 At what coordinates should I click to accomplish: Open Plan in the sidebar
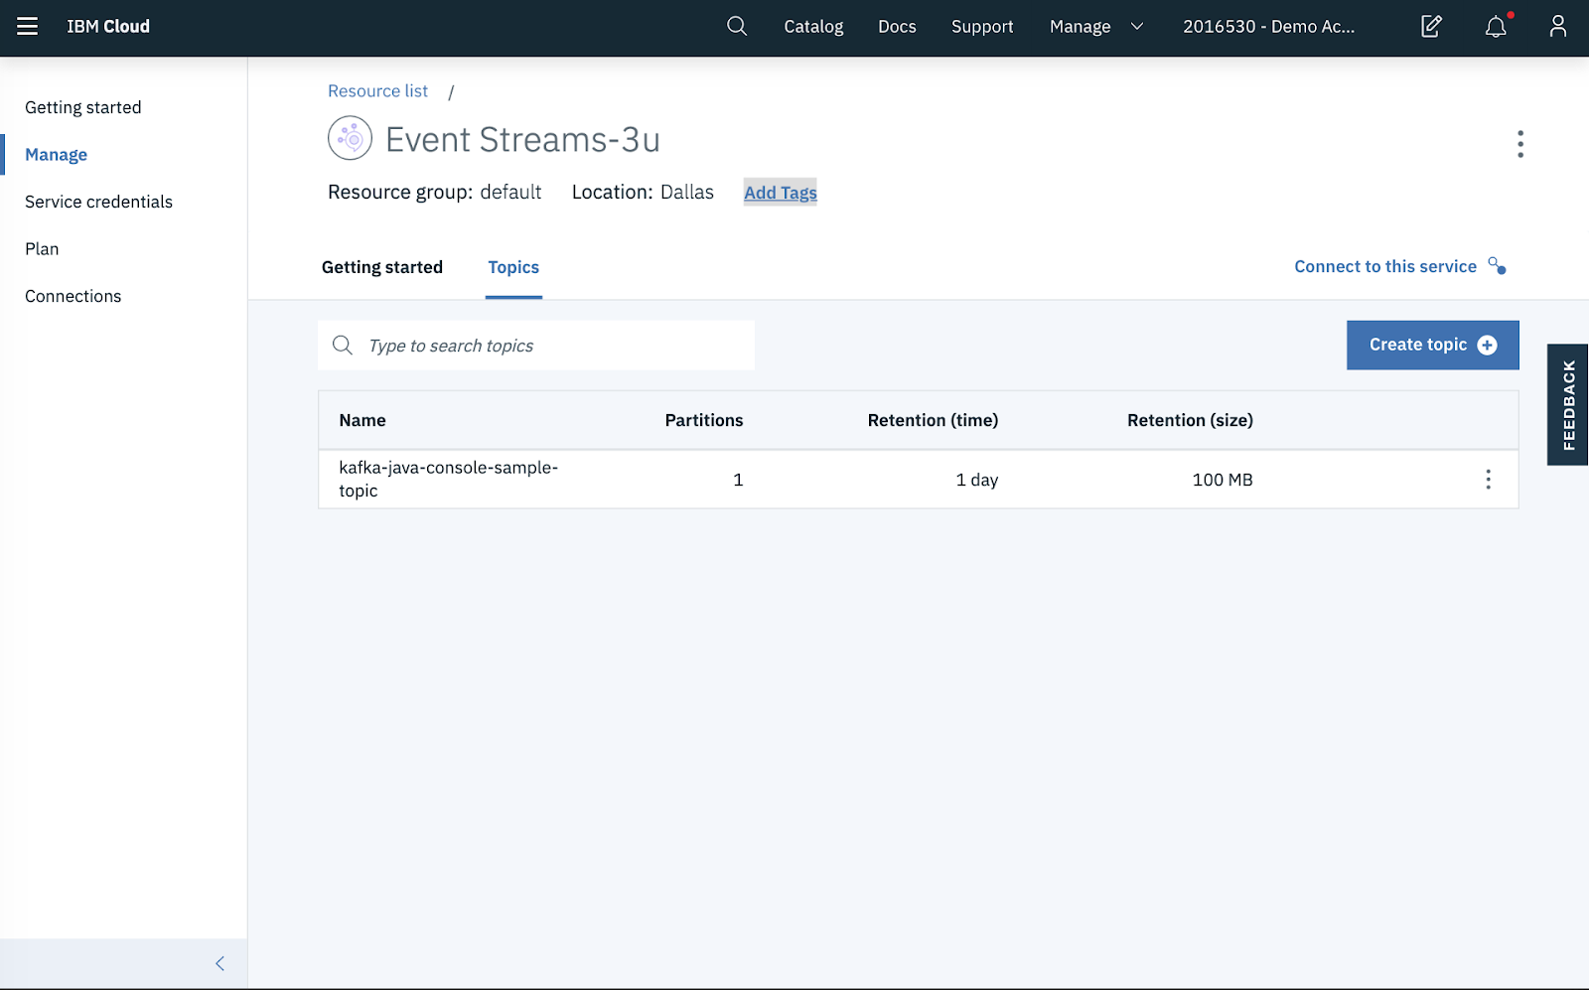42,249
